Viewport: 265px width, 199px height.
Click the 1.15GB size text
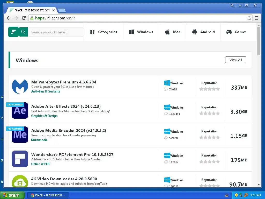click(x=239, y=136)
